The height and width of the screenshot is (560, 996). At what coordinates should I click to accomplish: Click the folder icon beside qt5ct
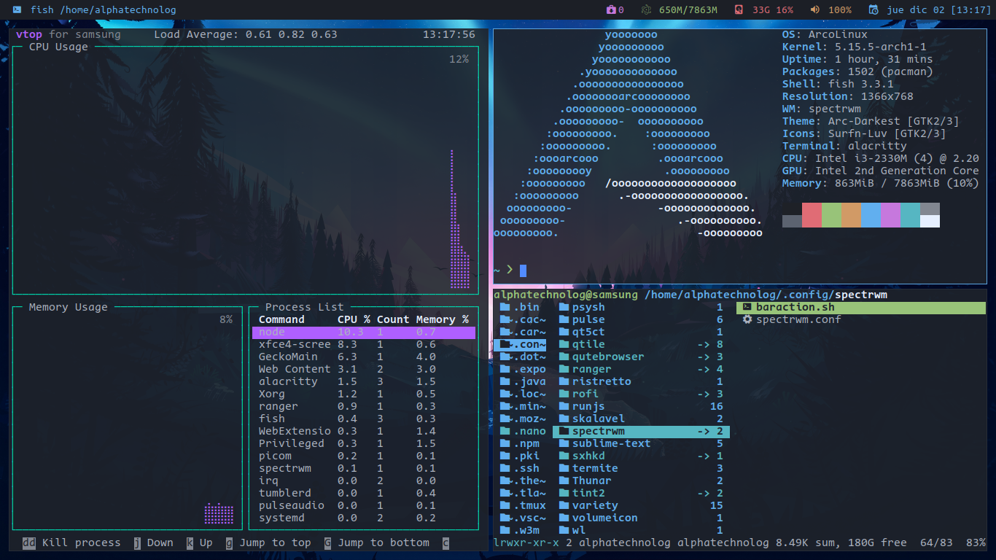[x=564, y=332]
